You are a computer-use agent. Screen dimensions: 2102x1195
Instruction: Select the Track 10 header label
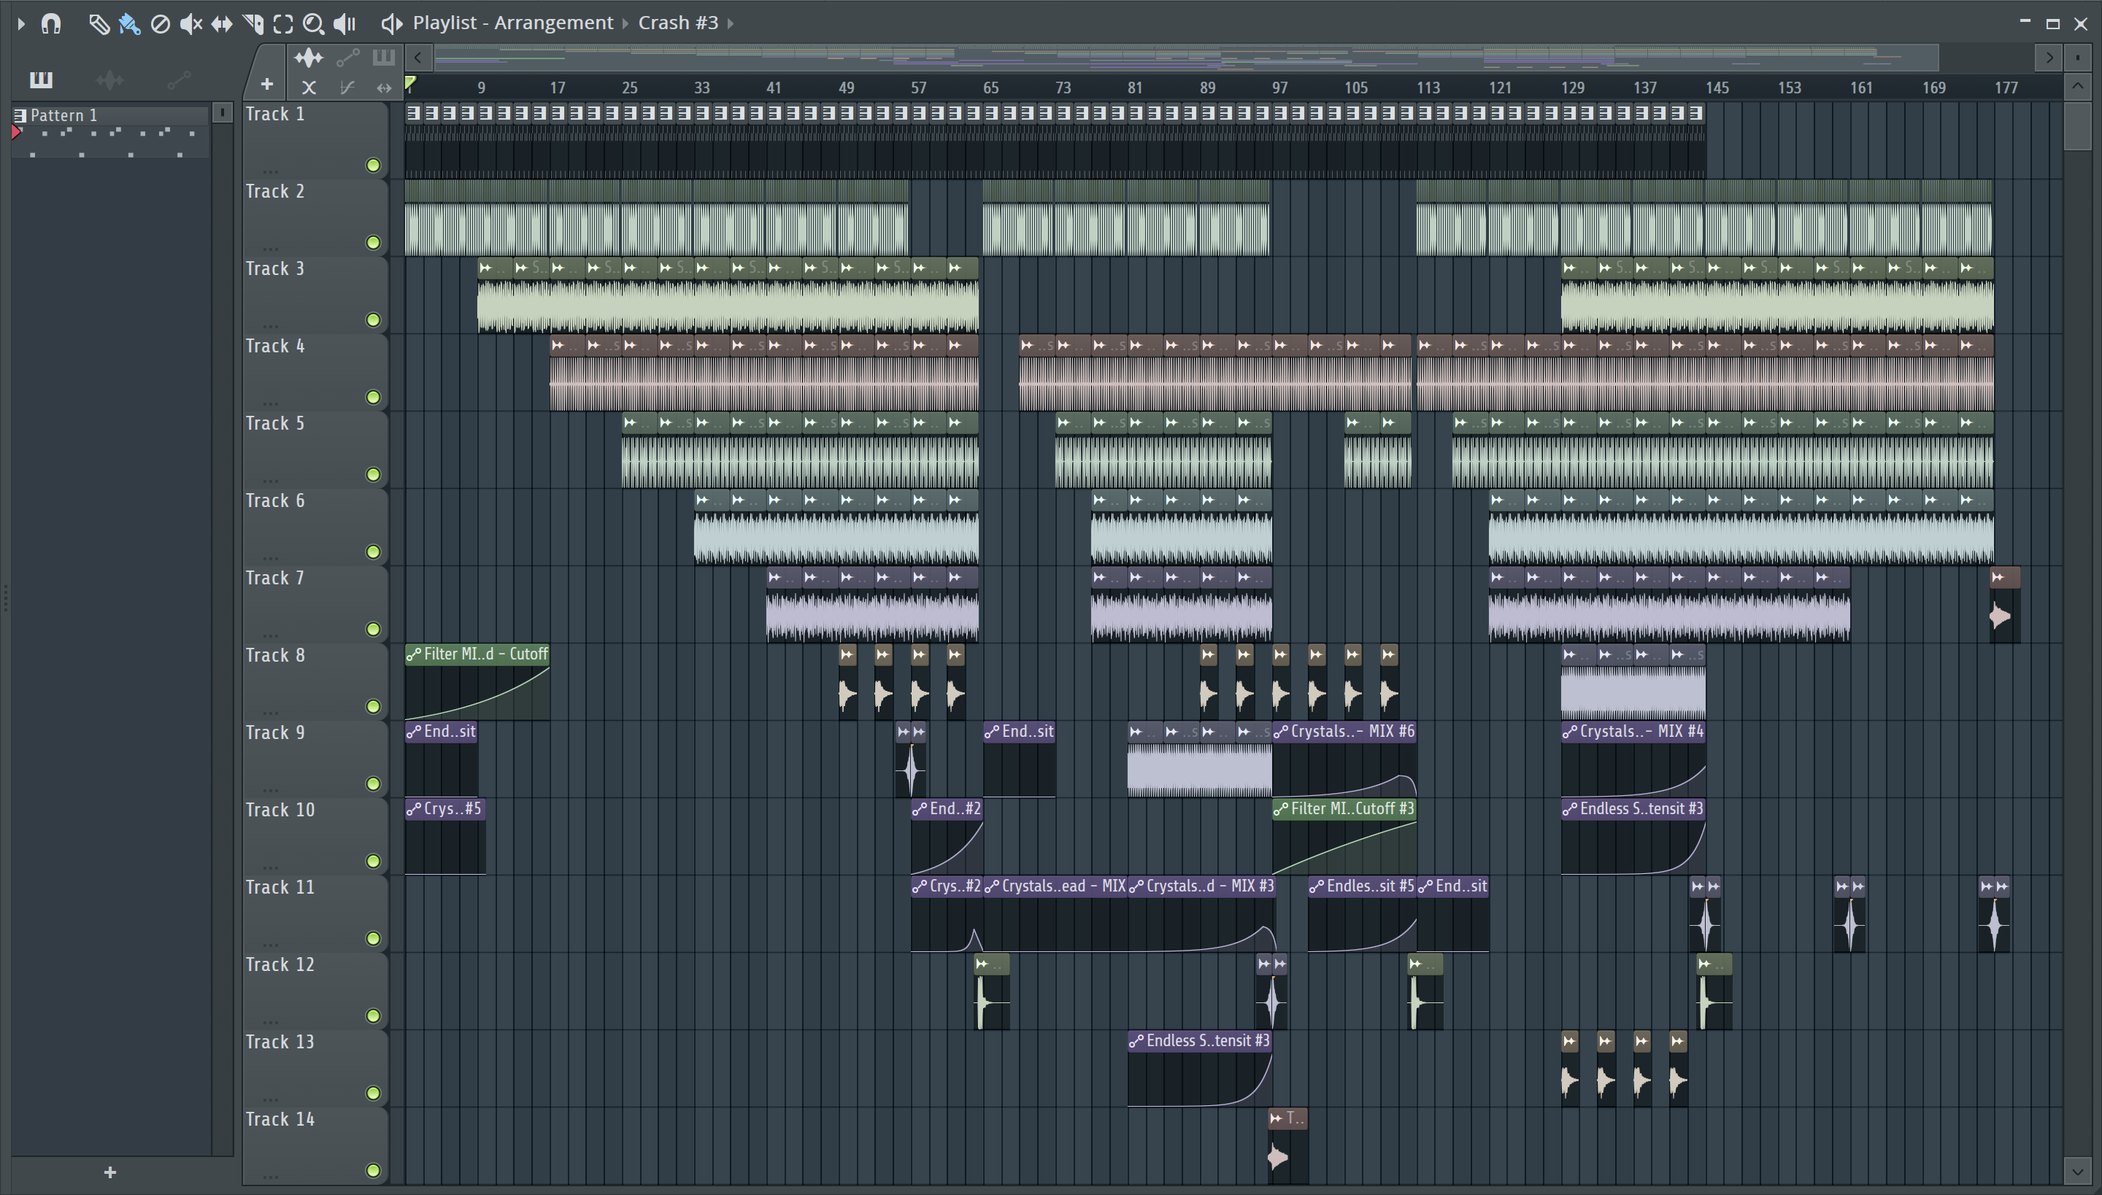point(280,810)
